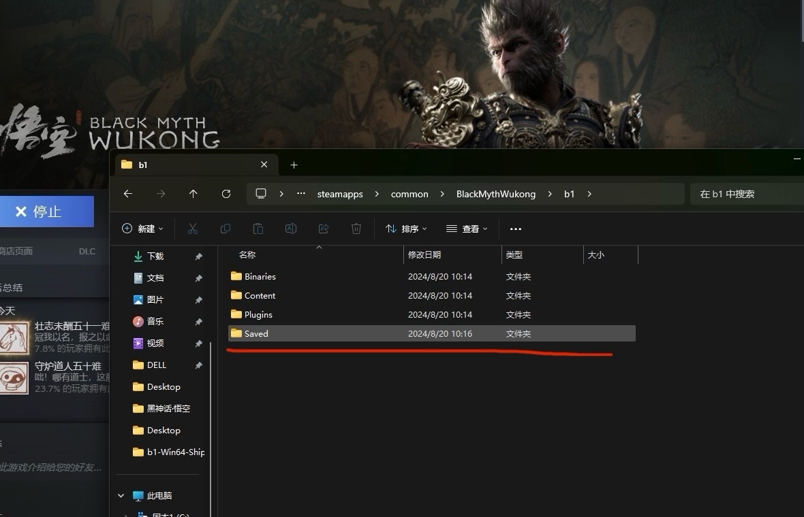Open the 排序 sort dropdown
Image resolution: width=804 pixels, height=517 pixels.
pos(406,229)
